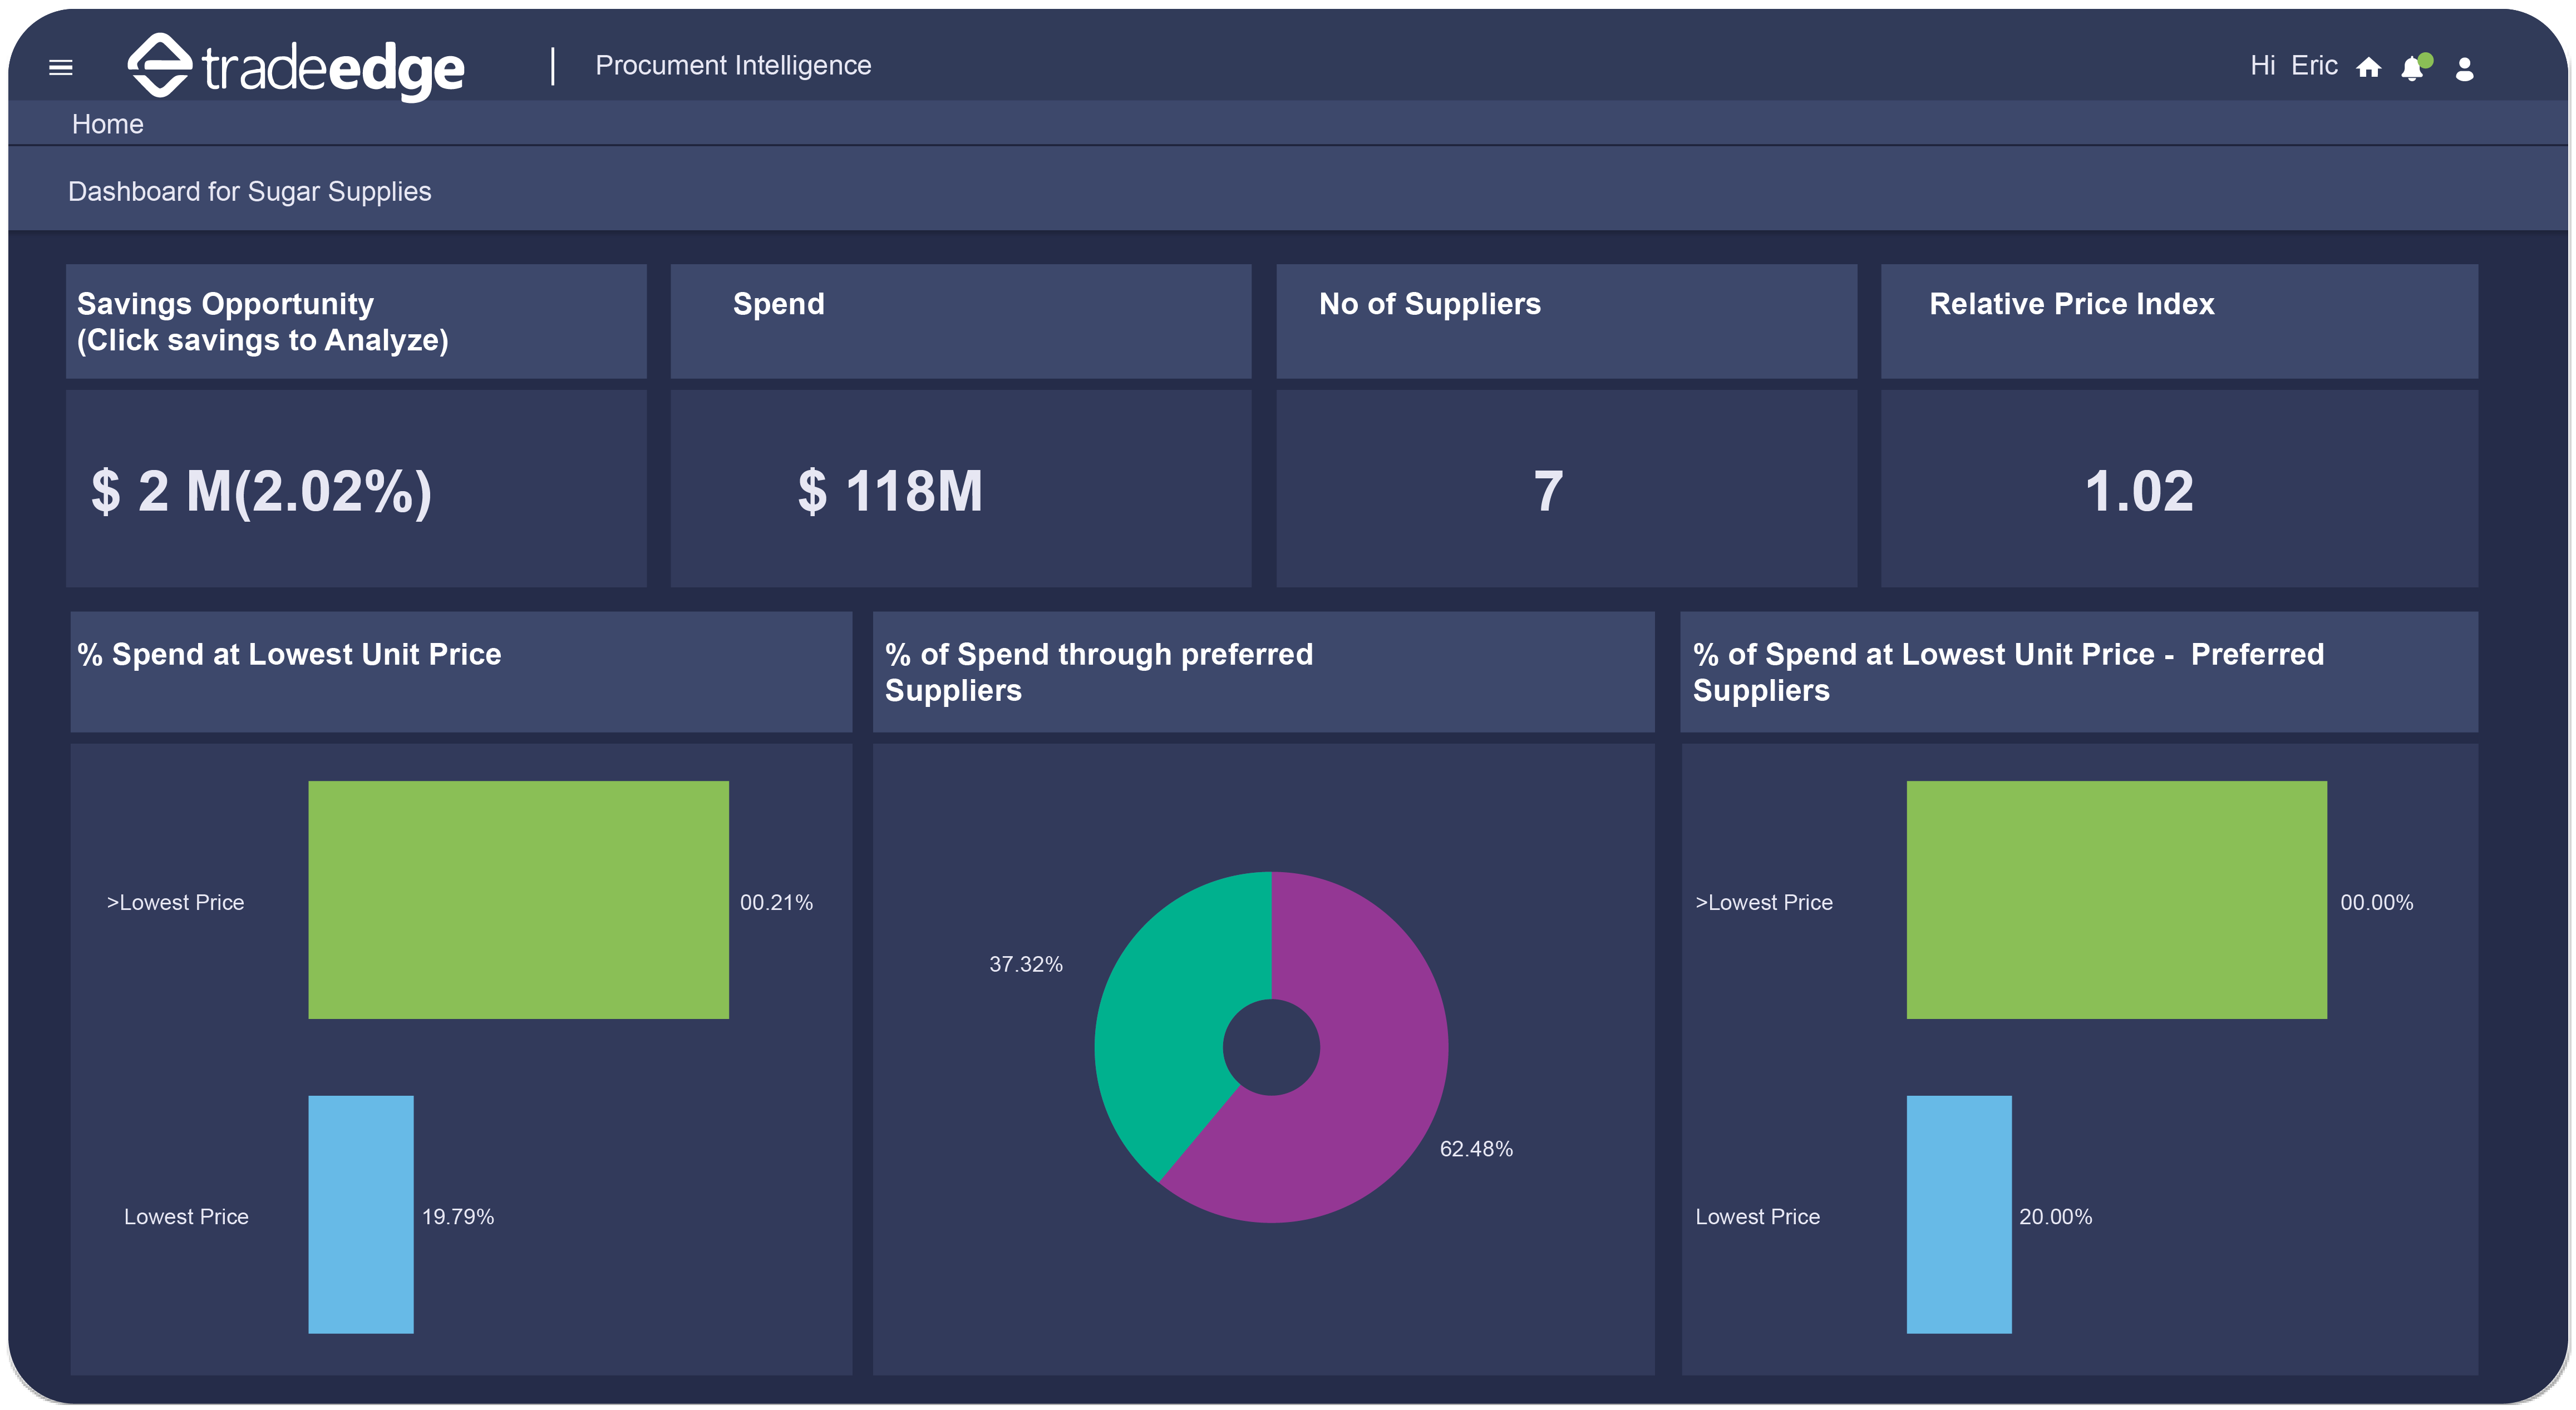
Task: Click green >Lowest Price bar at 00.21%
Action: [518, 899]
